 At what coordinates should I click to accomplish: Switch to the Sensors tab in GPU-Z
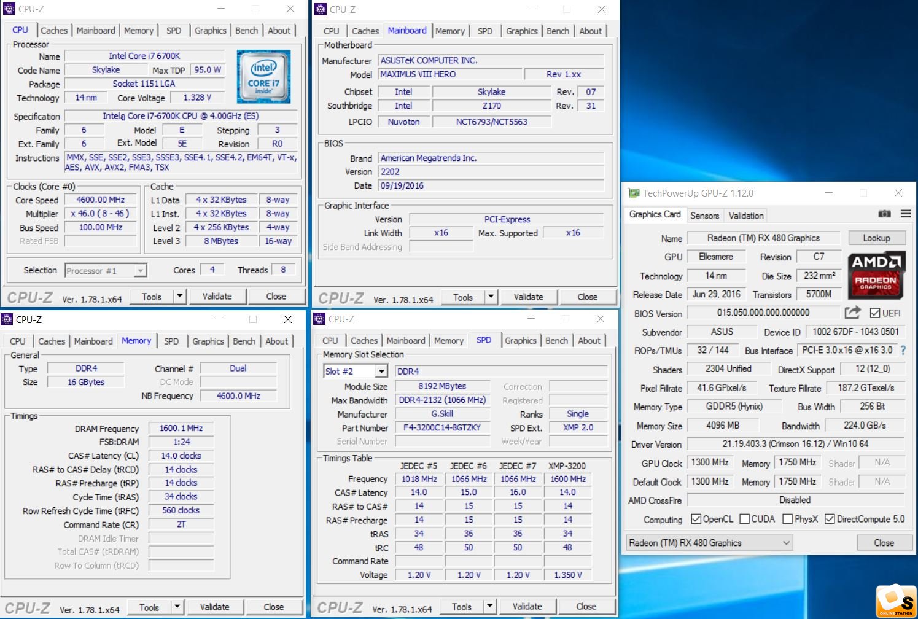click(704, 216)
